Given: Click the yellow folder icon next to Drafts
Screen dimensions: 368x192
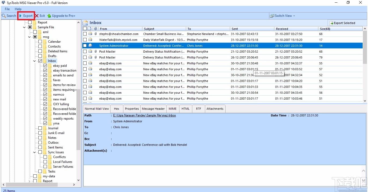Looking at the screenshot, I should [45, 56].
